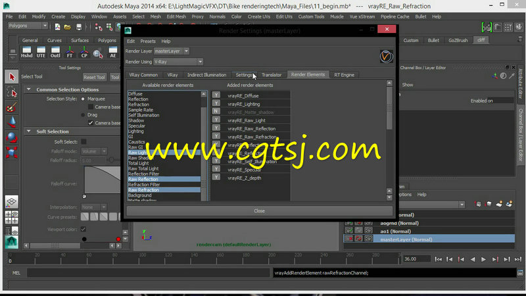
Task: Select the arrow Select Tool in toolbox
Action: click(12, 77)
